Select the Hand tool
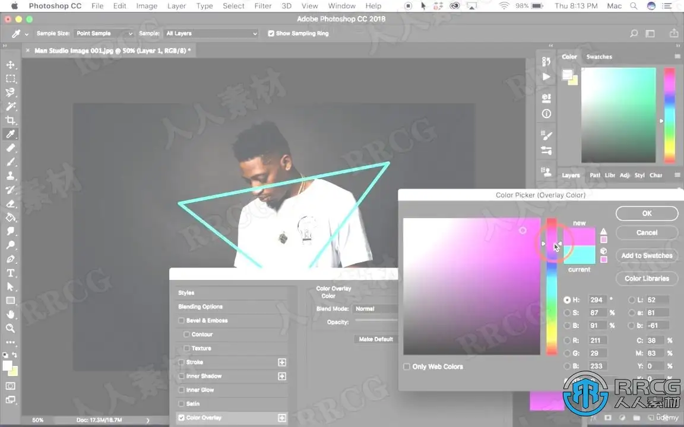The height and width of the screenshot is (427, 684). (x=11, y=314)
